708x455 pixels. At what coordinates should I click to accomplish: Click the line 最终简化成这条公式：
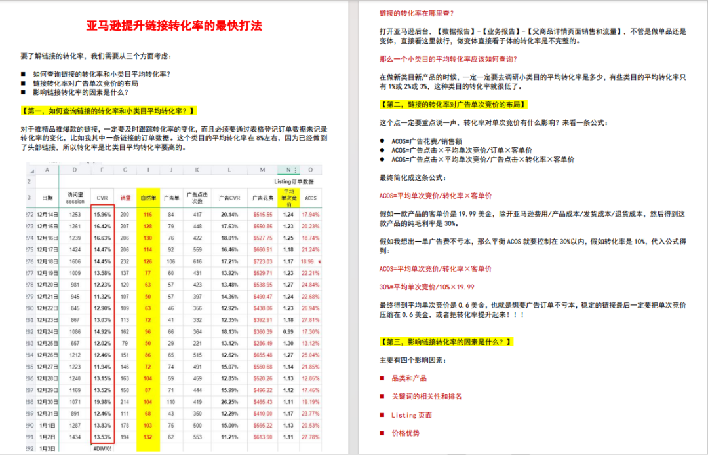click(x=413, y=177)
